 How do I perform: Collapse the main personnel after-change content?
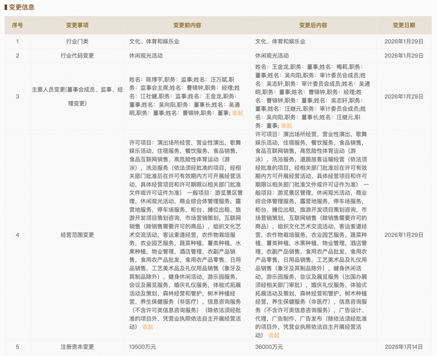[x=286, y=125]
